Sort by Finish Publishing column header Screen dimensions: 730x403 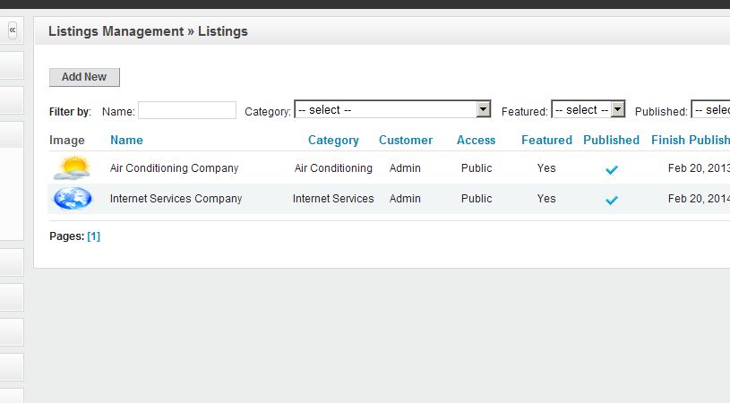point(691,140)
